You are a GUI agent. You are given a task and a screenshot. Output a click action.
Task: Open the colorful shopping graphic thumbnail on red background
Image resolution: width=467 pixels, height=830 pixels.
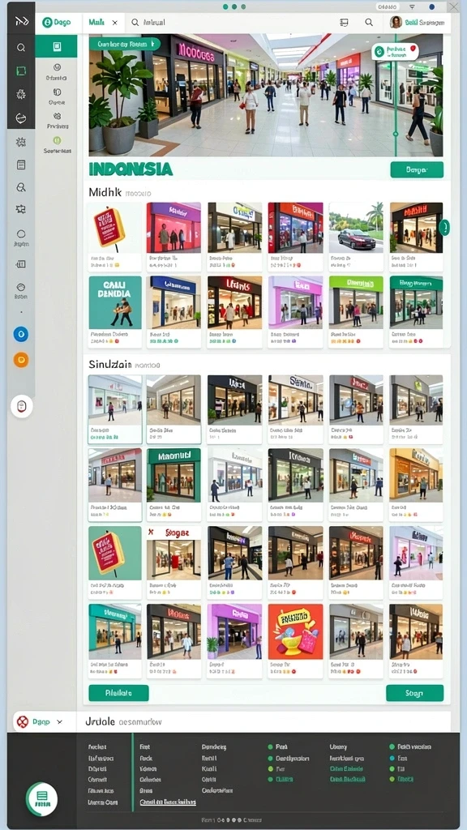(295, 631)
